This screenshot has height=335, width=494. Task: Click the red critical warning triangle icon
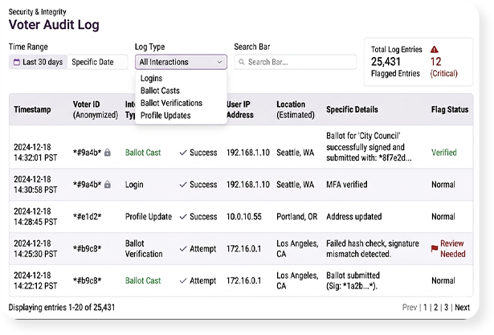[434, 50]
